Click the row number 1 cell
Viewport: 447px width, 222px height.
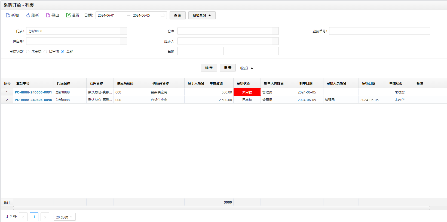[x=7, y=92]
